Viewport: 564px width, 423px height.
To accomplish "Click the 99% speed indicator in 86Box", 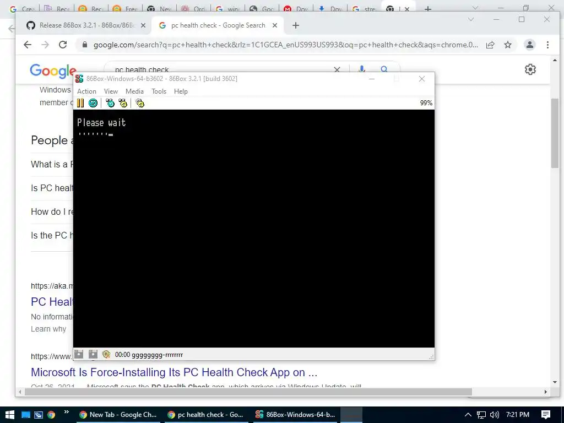I will point(426,103).
